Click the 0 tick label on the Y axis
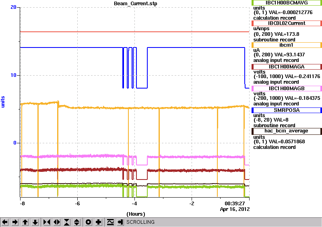 click(x=15, y=143)
